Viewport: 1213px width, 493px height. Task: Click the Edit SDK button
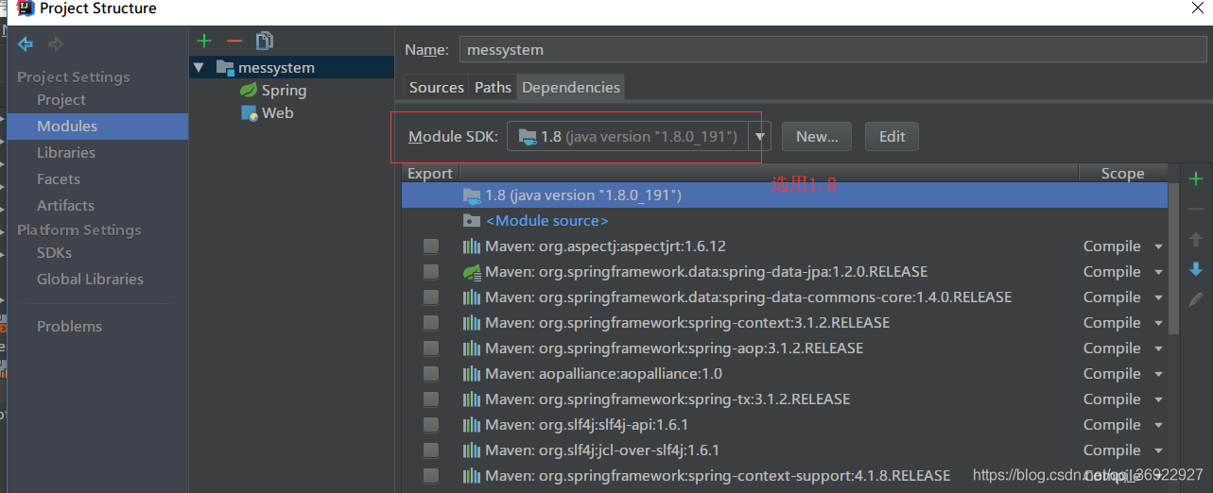(x=892, y=136)
